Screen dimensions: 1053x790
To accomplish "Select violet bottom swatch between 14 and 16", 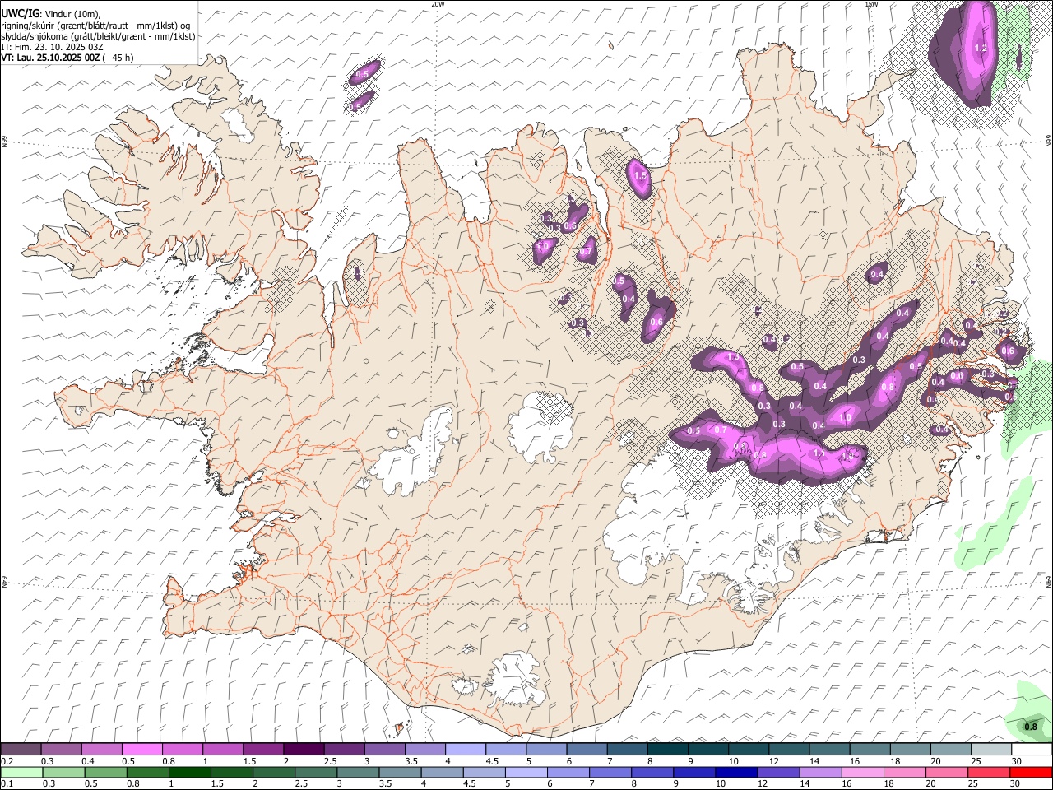I will (819, 772).
